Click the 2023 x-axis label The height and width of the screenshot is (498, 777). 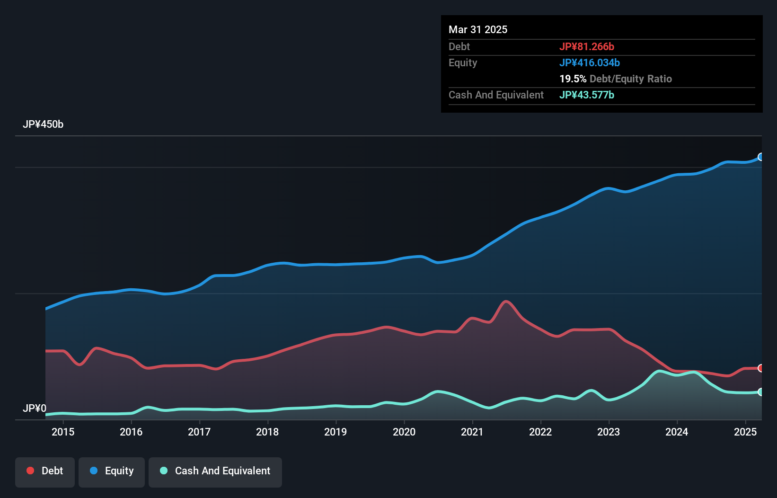point(609,432)
